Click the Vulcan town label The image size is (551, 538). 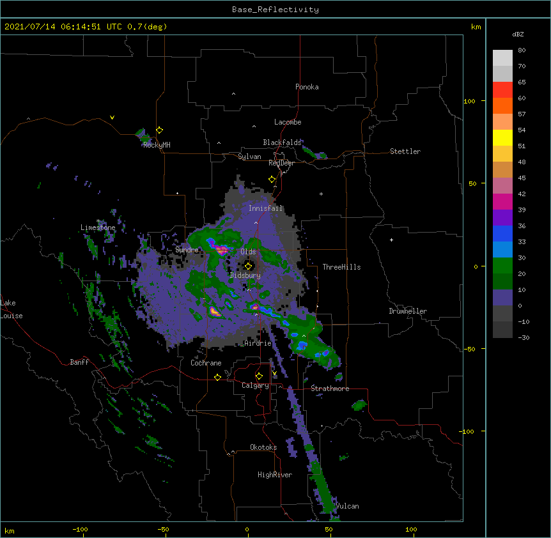point(347,506)
